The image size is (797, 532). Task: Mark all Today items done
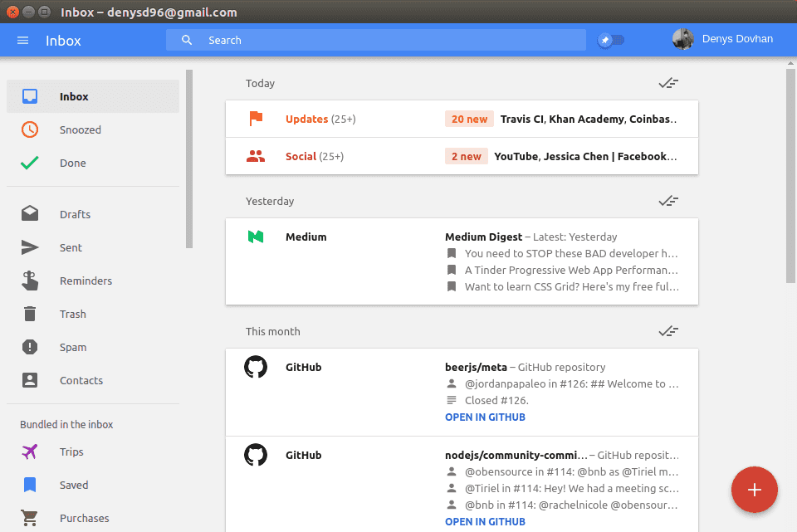click(x=668, y=83)
